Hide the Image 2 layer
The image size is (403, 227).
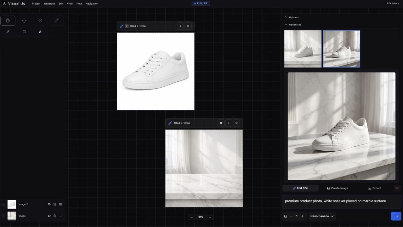point(49,204)
